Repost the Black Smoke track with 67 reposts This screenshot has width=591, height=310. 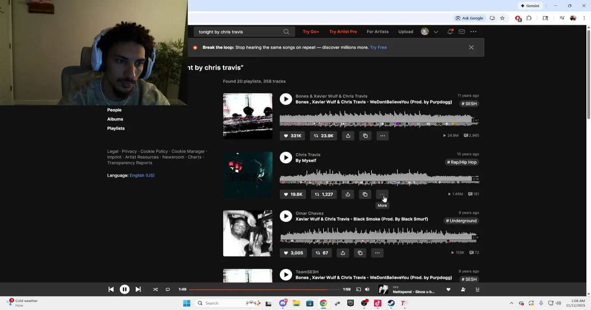(x=322, y=253)
